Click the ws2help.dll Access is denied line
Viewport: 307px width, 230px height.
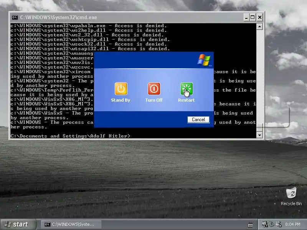89,30
